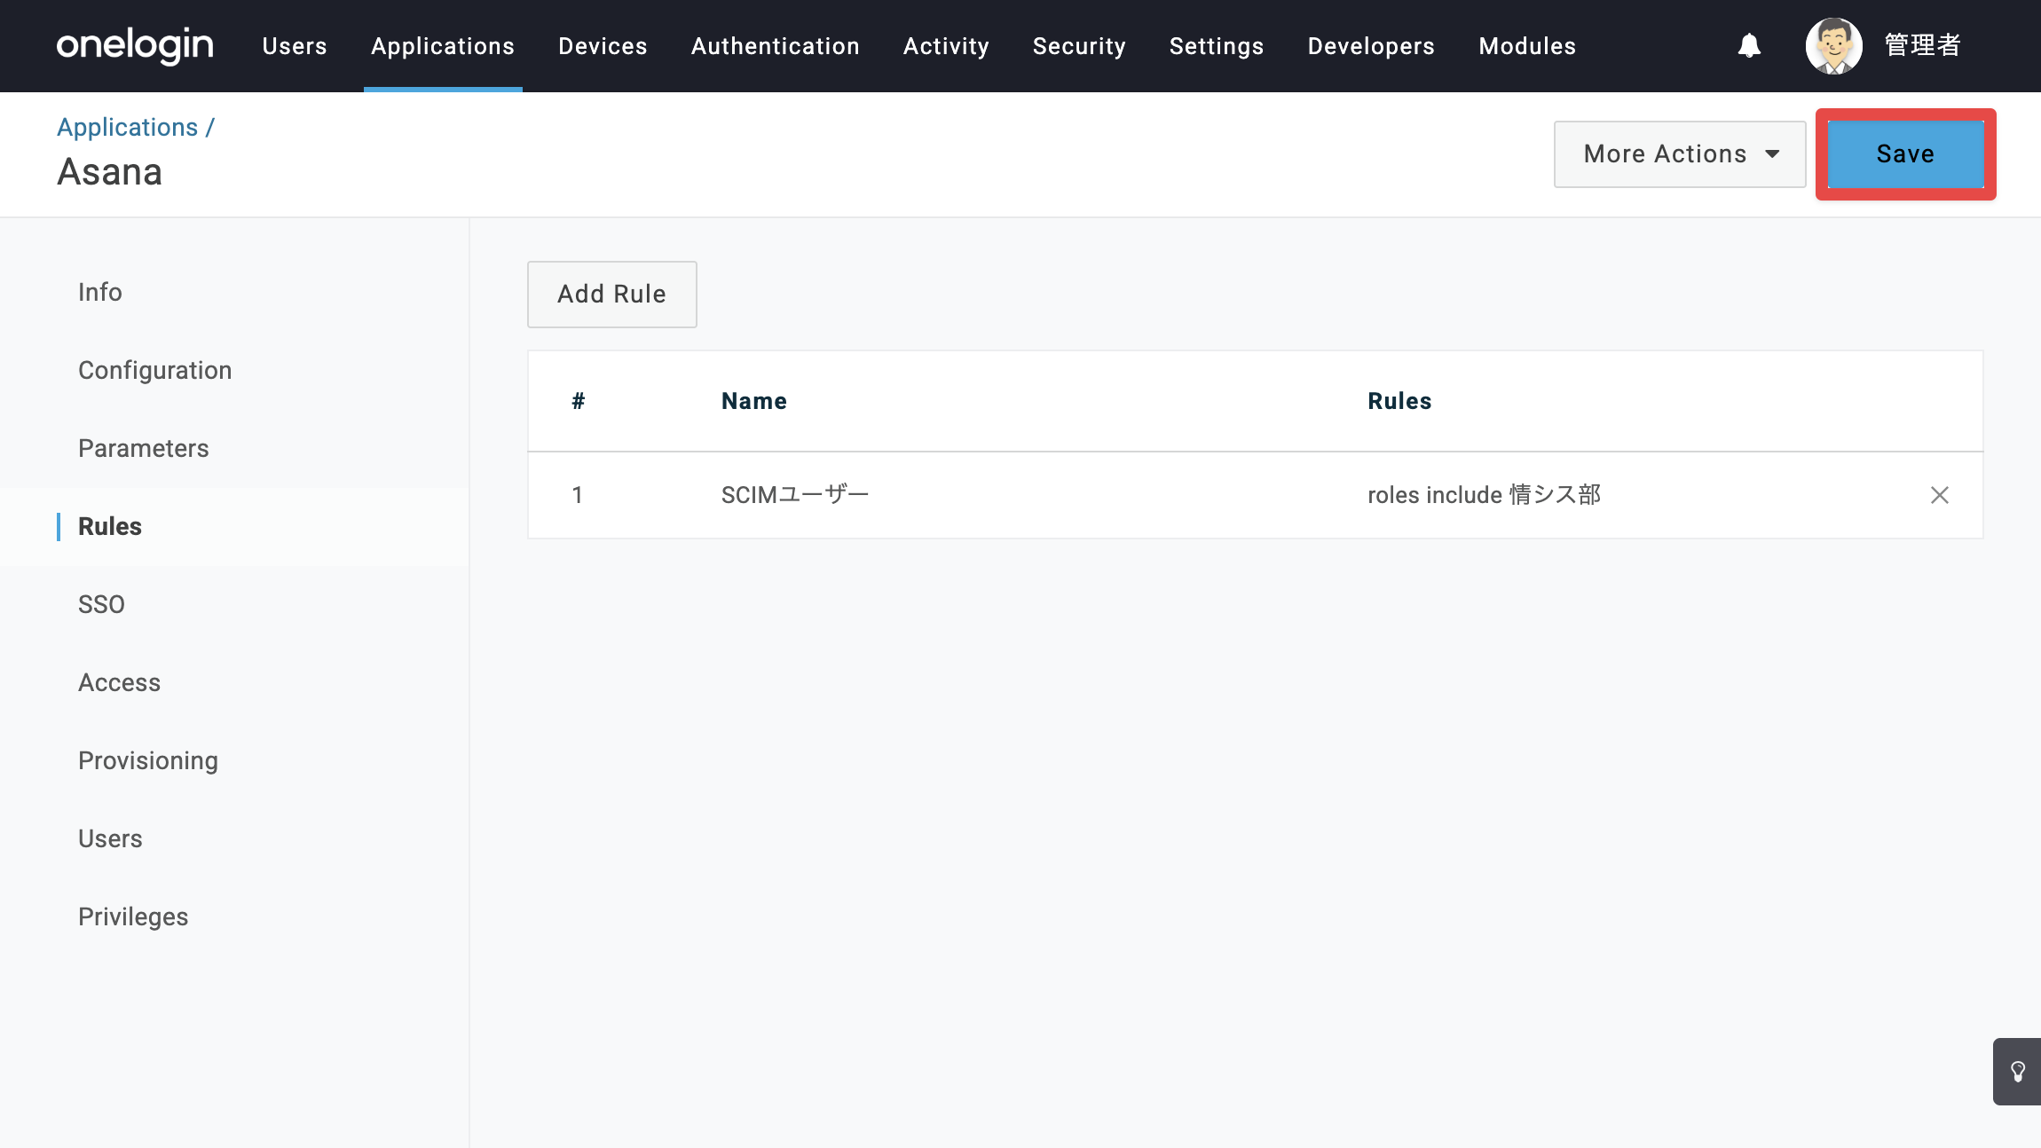This screenshot has width=2041, height=1148.
Task: Open the Activity menu
Action: [x=946, y=46]
